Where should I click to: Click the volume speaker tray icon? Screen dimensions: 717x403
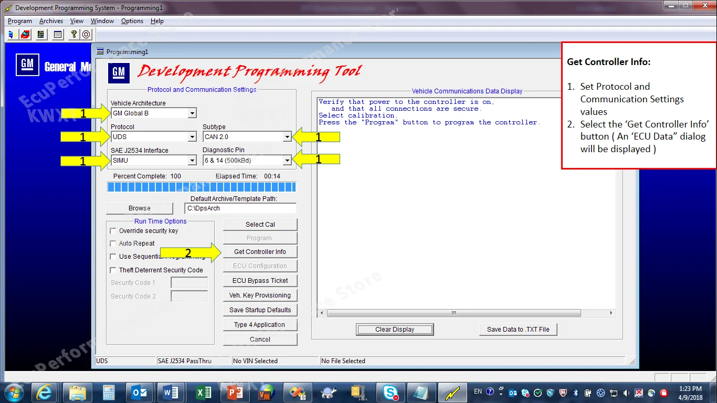[626, 393]
